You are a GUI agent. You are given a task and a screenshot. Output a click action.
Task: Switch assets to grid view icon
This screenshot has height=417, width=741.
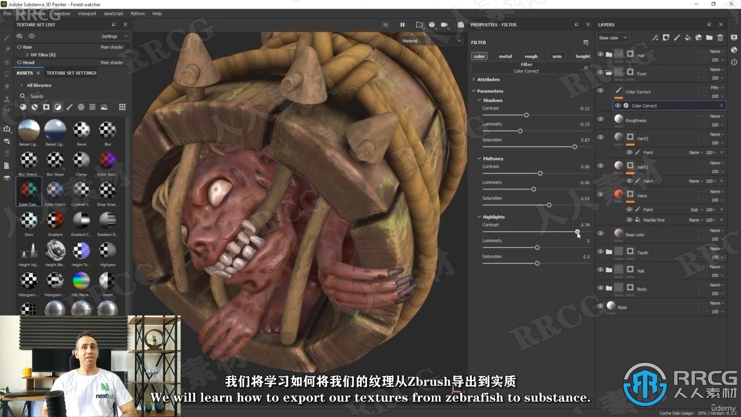[x=122, y=107]
